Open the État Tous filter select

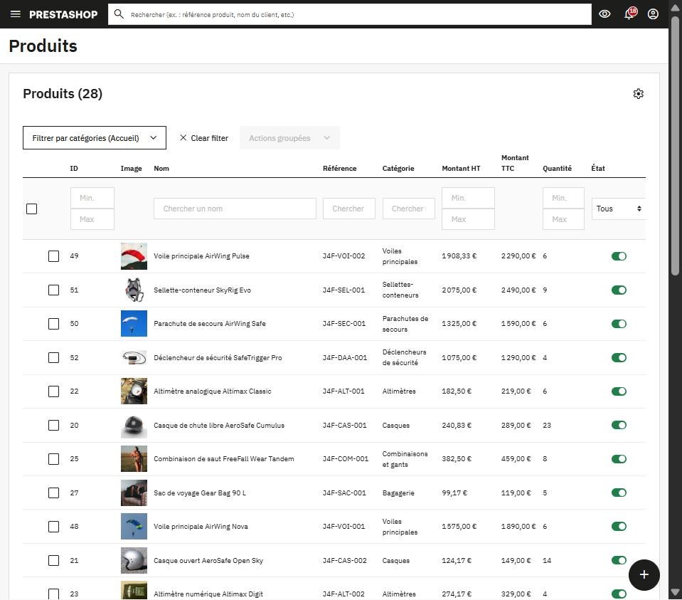(618, 209)
